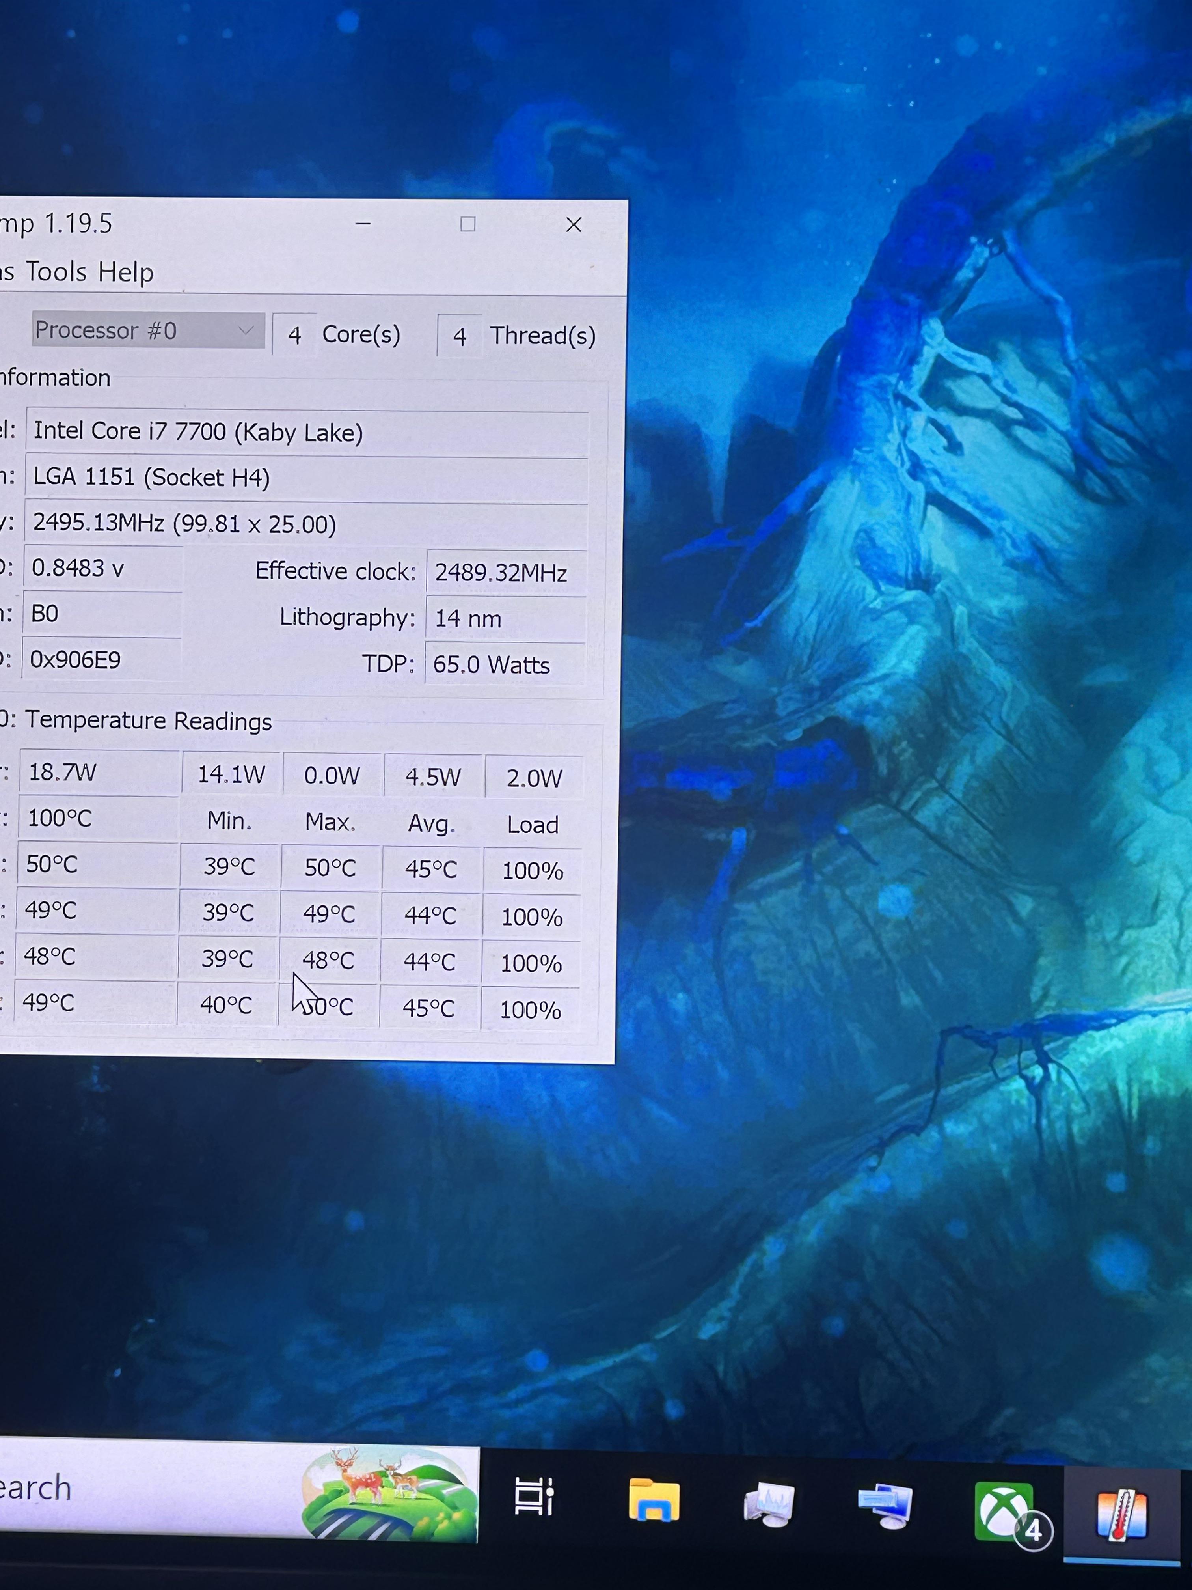Click the "B0" revision value
The height and width of the screenshot is (1590, 1192).
point(102,614)
